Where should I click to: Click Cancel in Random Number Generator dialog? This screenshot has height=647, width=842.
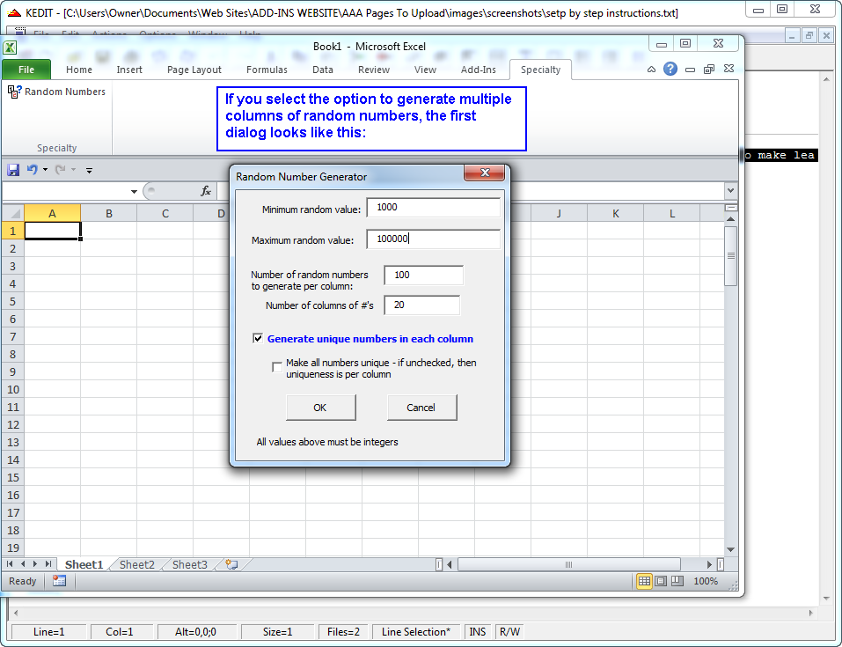tap(421, 408)
